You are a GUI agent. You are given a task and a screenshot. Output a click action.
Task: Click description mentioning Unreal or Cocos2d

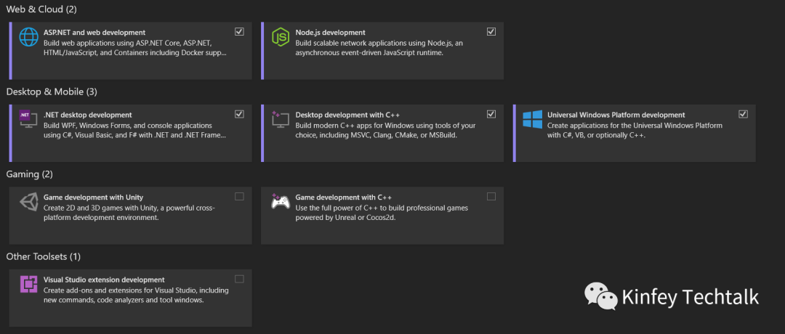382,213
